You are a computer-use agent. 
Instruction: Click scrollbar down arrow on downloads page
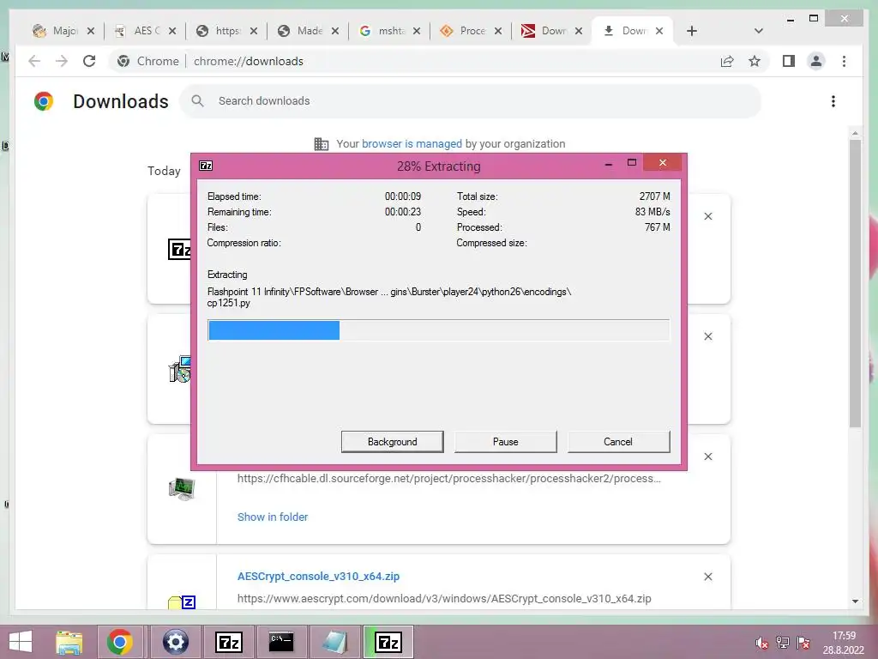coord(855,602)
